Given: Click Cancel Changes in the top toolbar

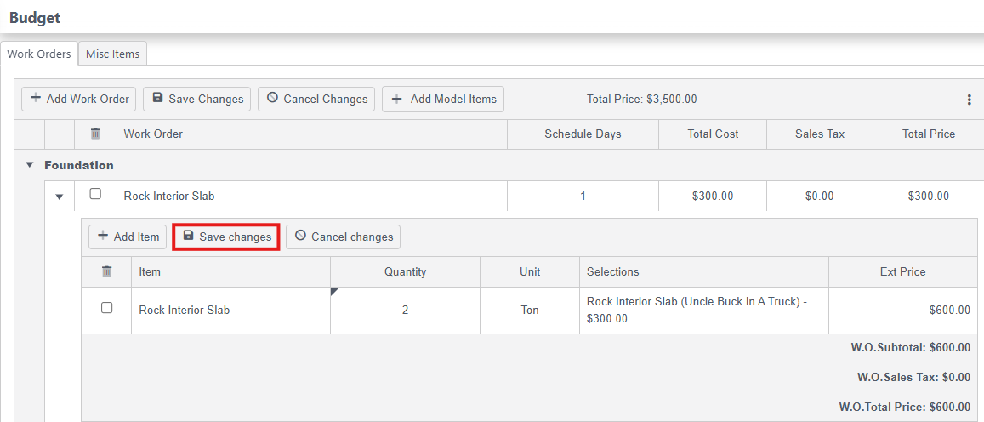Looking at the screenshot, I should (x=316, y=99).
